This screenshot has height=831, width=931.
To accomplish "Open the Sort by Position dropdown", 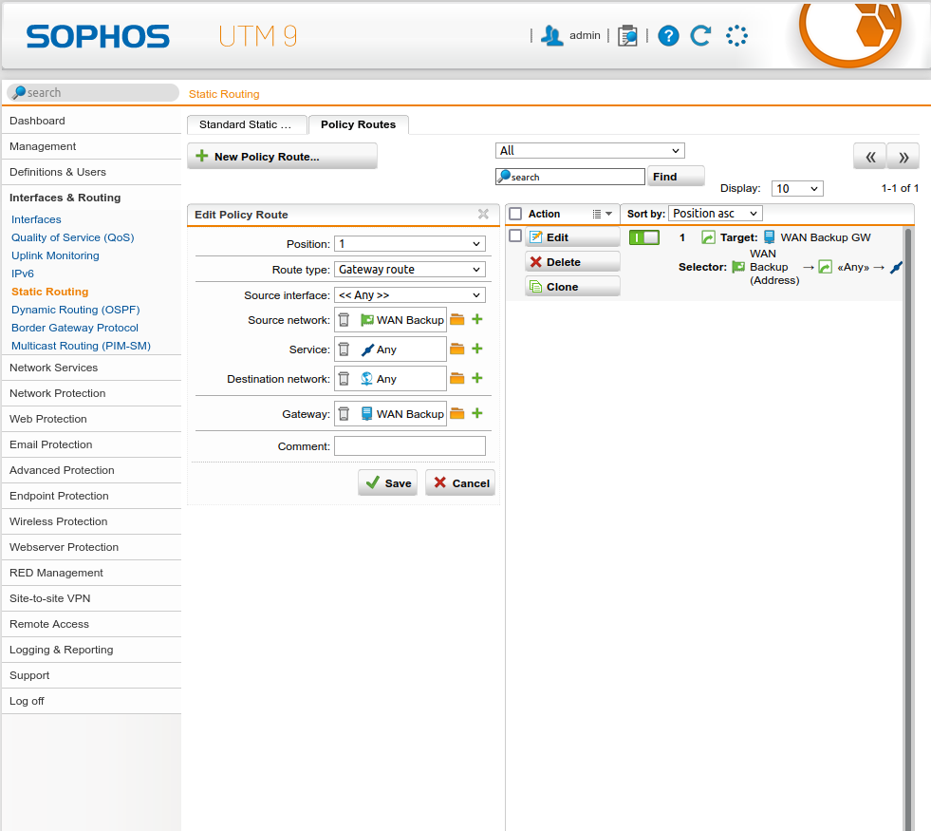I will pos(715,214).
